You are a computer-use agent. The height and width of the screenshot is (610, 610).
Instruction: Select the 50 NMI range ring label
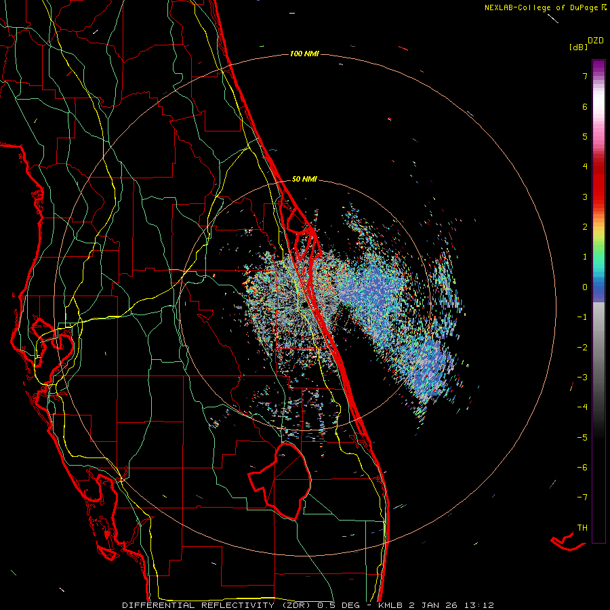[x=304, y=179]
